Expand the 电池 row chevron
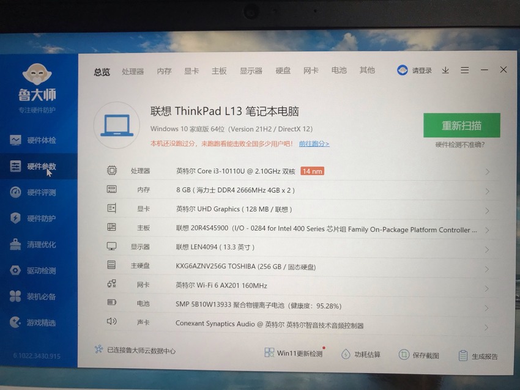520x390 pixels. point(486,308)
